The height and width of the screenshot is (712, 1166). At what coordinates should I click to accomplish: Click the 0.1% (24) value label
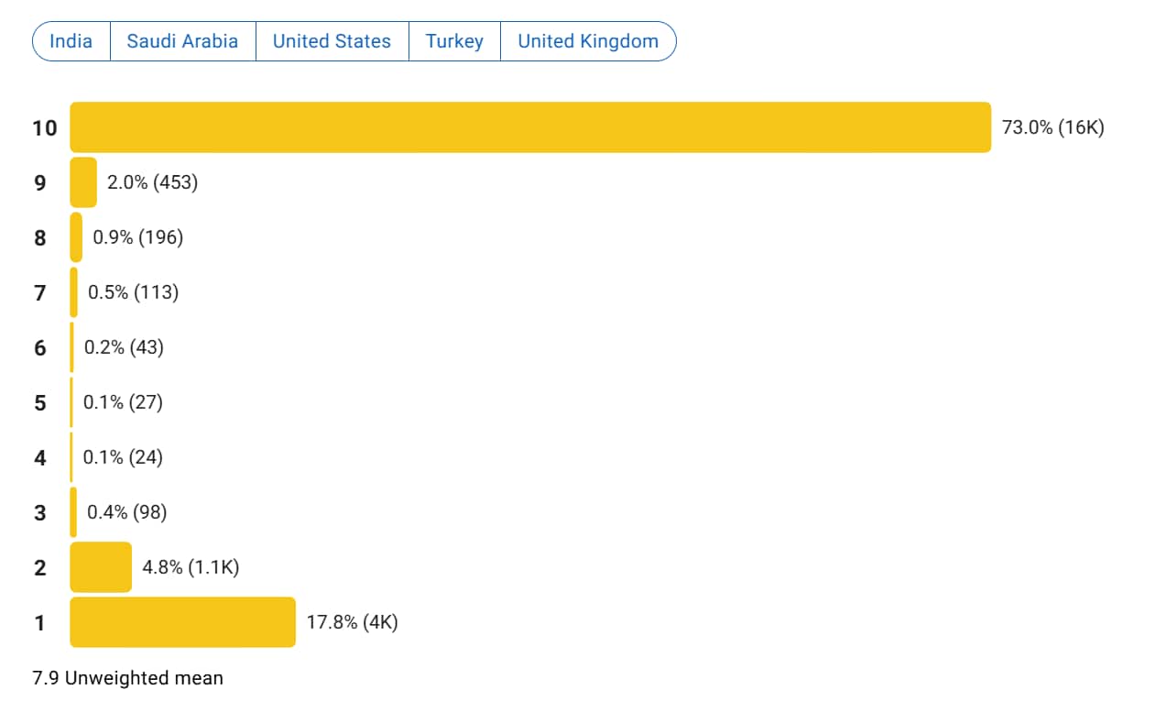click(x=123, y=457)
